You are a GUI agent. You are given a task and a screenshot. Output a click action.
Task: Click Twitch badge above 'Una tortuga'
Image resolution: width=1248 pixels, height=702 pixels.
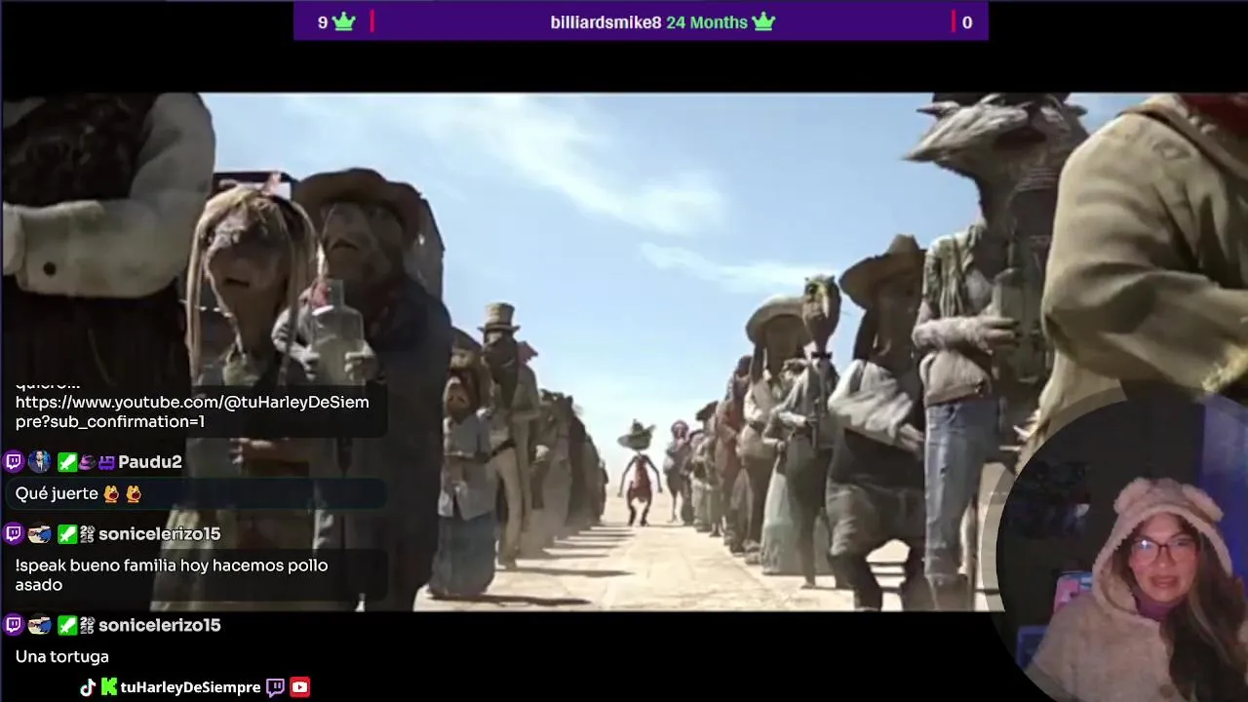[14, 625]
